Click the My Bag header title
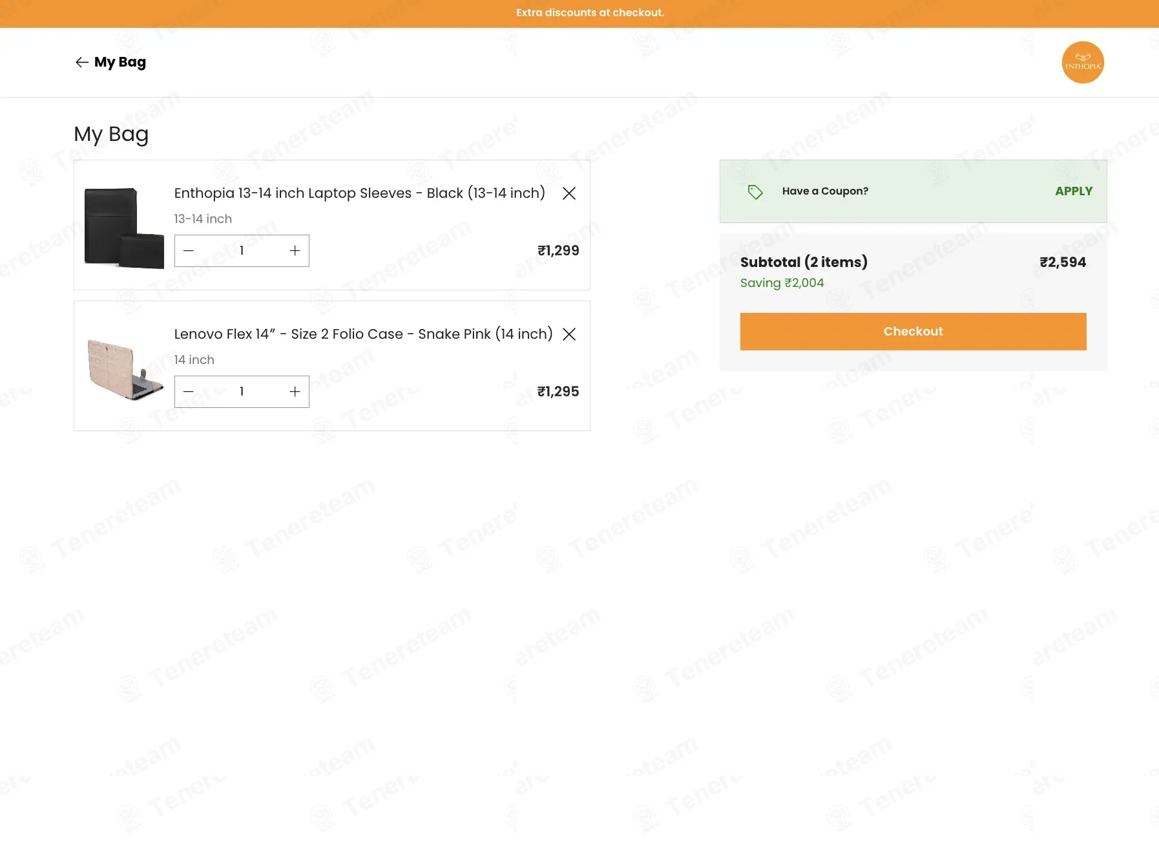This screenshot has height=843, width=1159. pyautogui.click(x=120, y=62)
